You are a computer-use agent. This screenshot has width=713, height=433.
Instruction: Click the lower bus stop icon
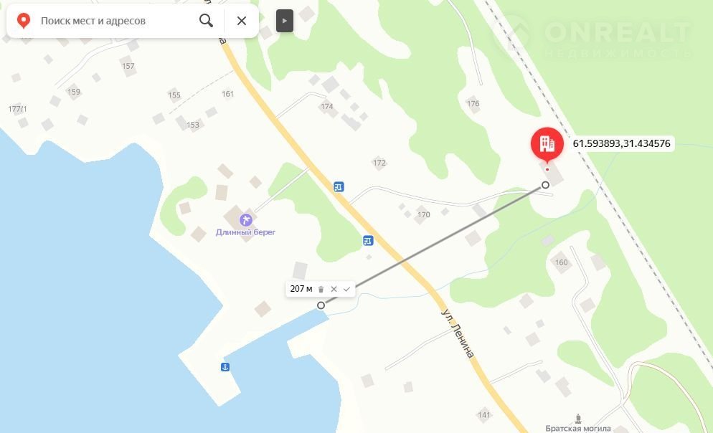[x=368, y=241]
